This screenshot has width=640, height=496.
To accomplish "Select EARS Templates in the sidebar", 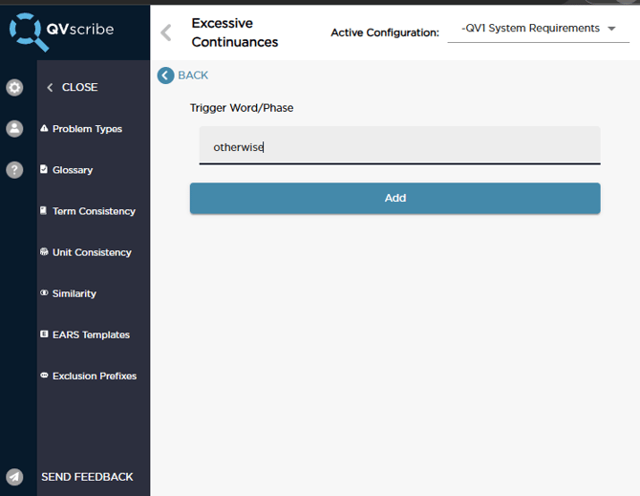I will click(91, 334).
